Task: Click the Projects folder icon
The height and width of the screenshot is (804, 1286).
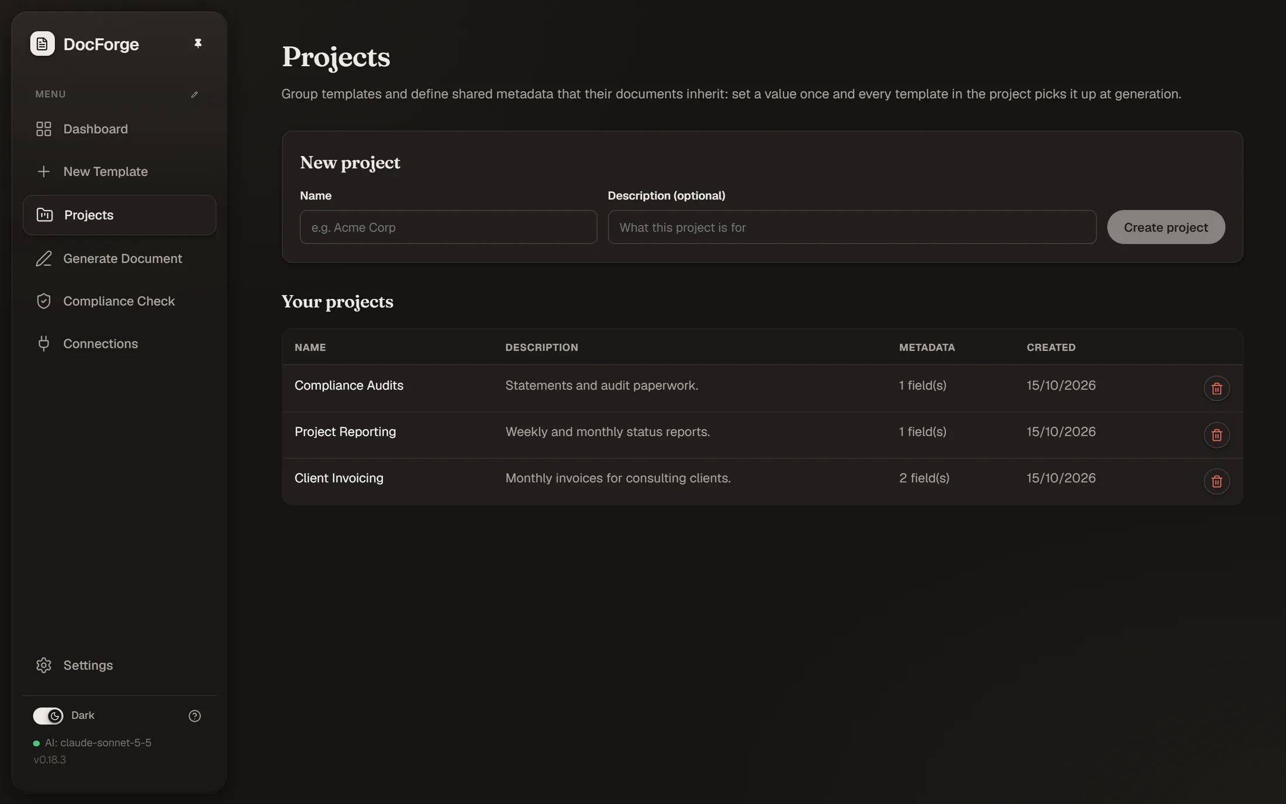Action: tap(44, 215)
